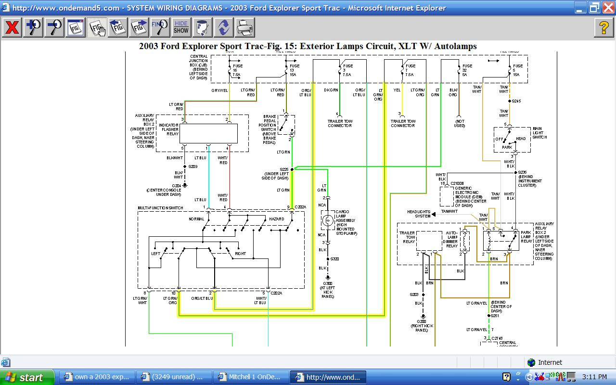Click the 'INDICATOR FLASHER RELAY' label
616x385 pixels.
tap(169, 129)
